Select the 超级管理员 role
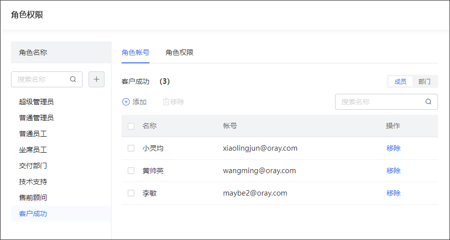The width and height of the screenshot is (450, 240). tap(36, 102)
